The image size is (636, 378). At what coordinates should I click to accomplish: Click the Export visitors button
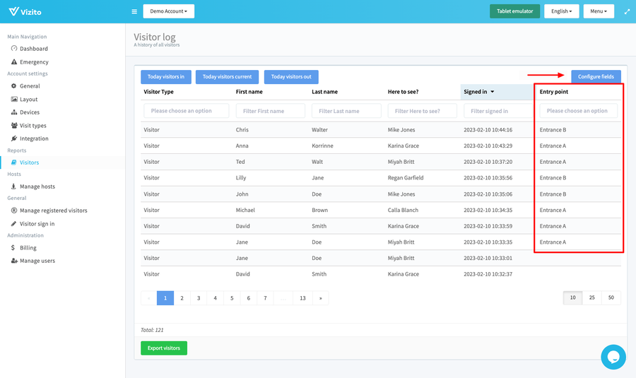pos(164,348)
